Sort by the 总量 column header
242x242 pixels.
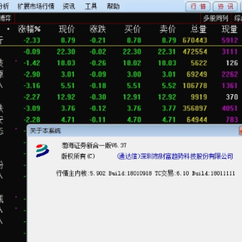[199, 30]
